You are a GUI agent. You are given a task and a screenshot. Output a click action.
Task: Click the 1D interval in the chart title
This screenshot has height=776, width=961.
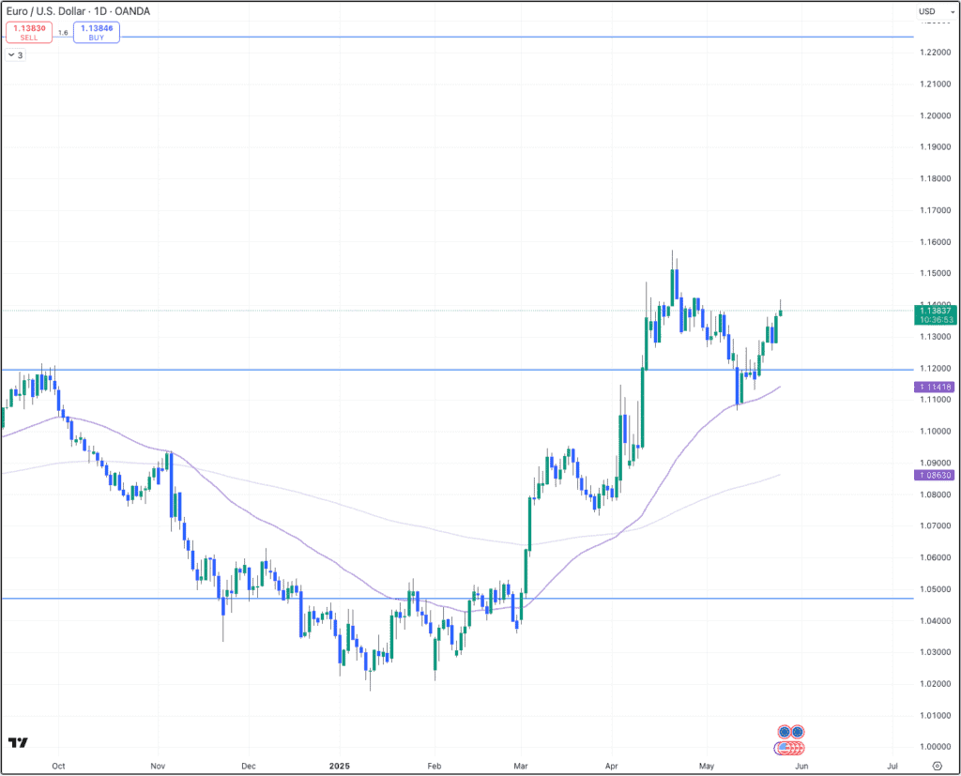point(99,11)
